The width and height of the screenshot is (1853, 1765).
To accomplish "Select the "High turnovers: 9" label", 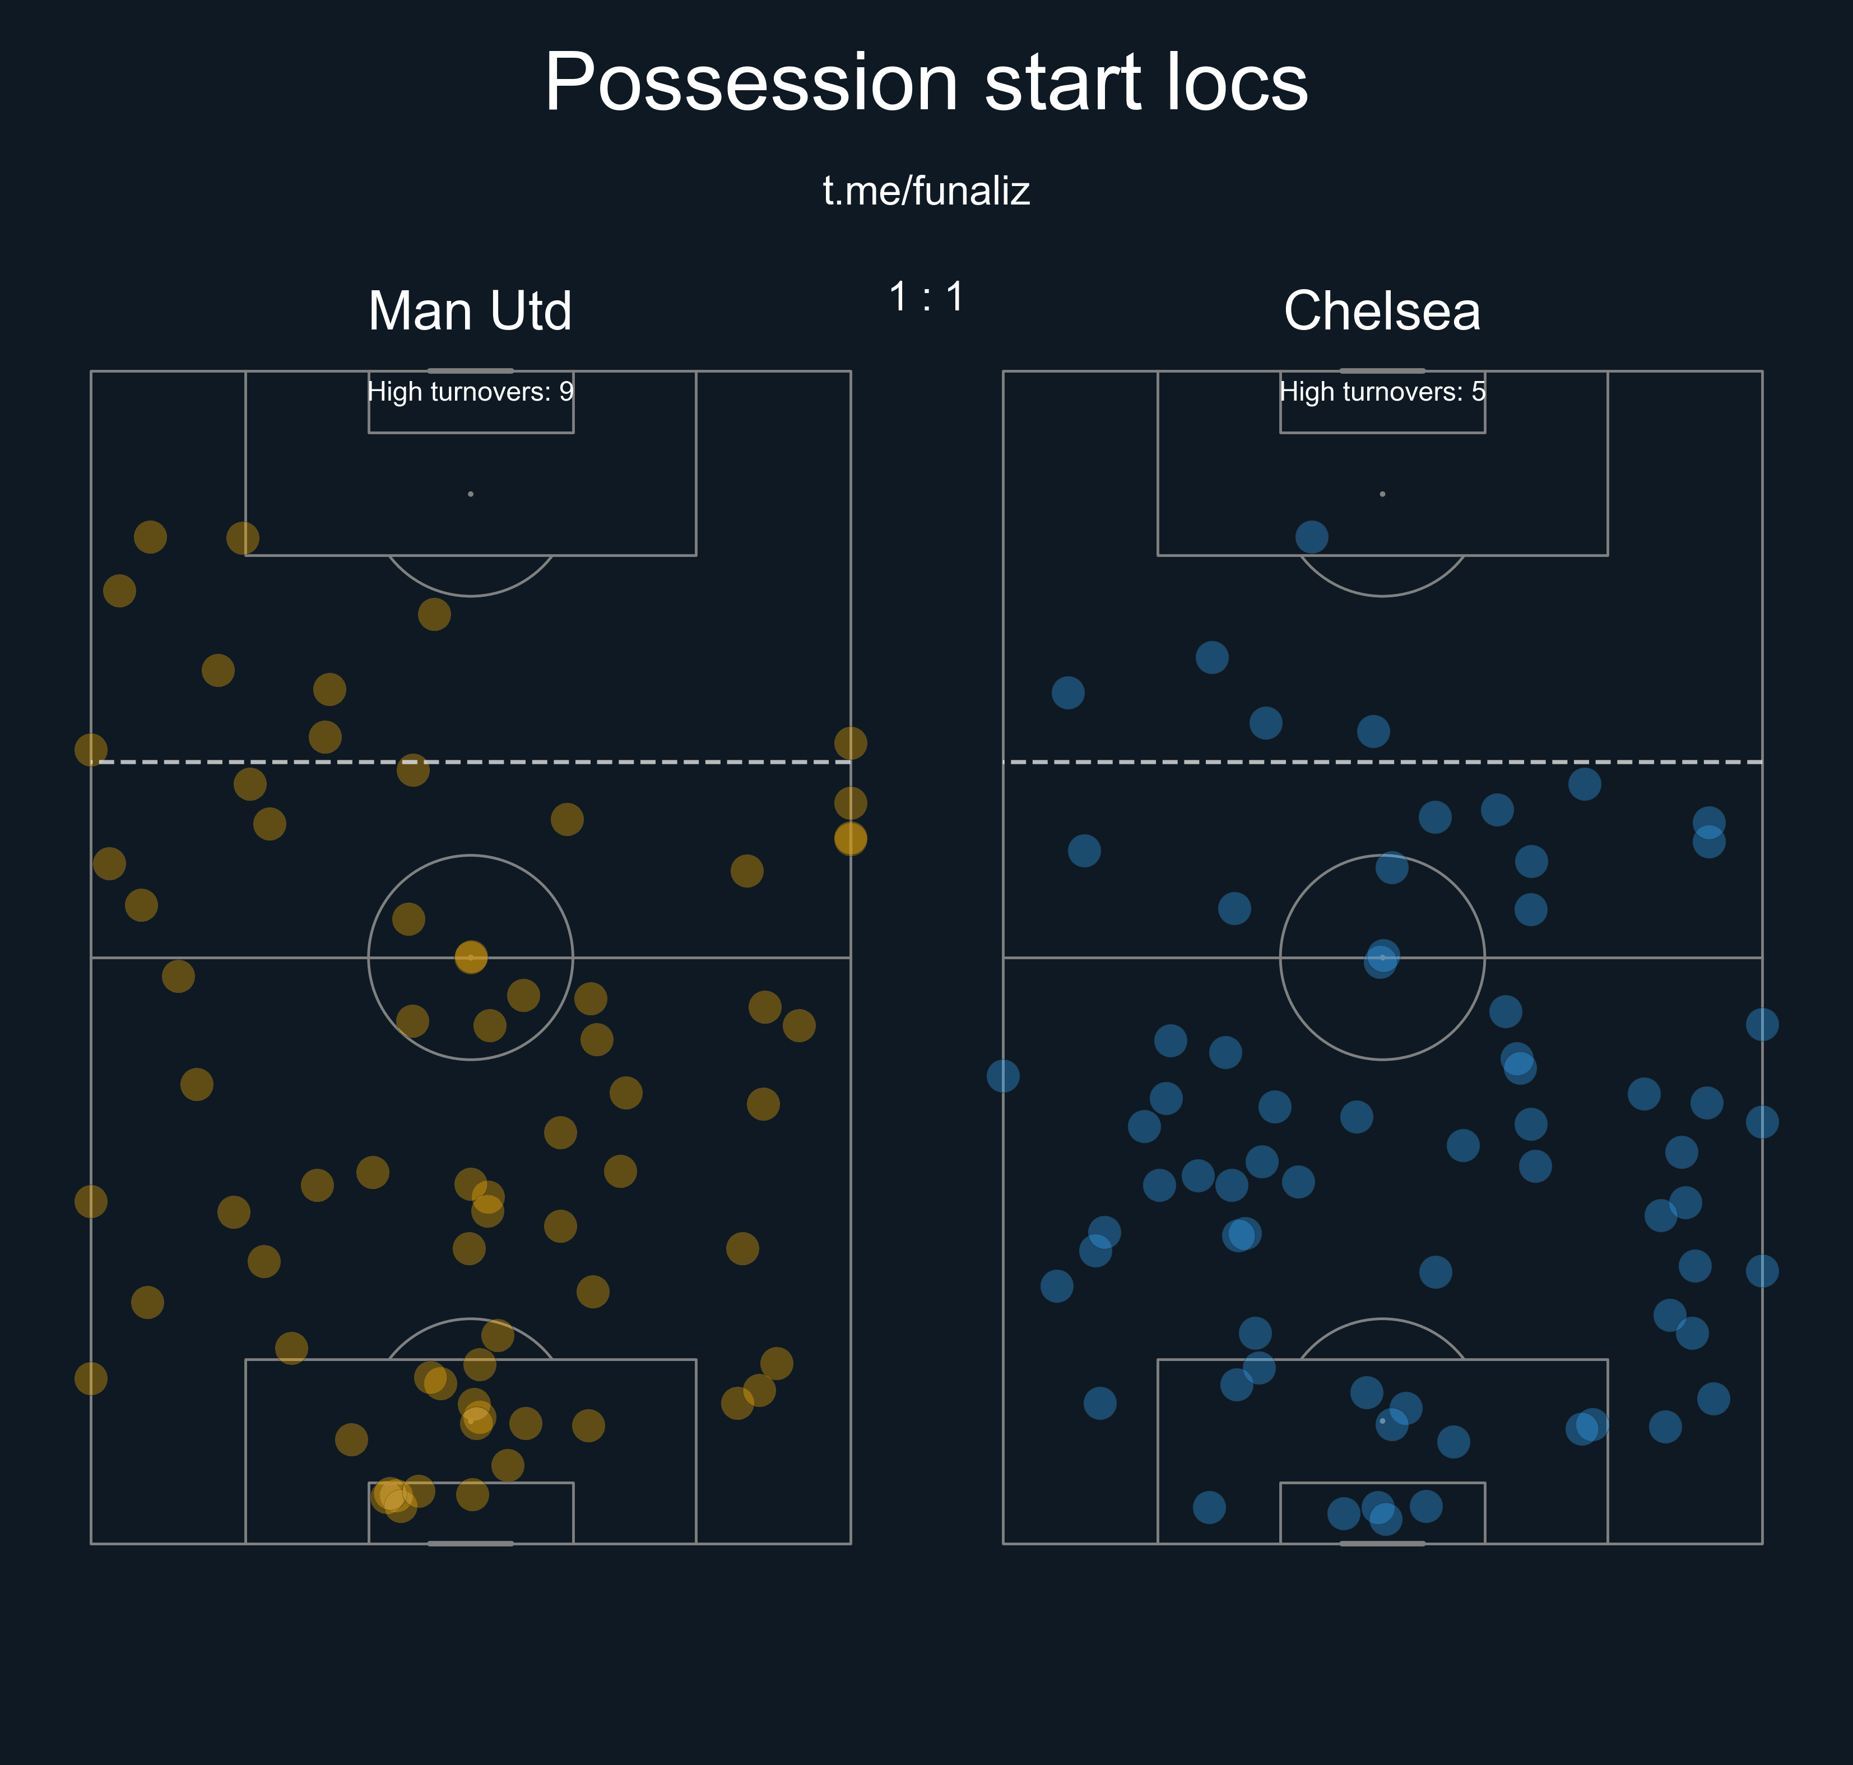I will coord(470,392).
